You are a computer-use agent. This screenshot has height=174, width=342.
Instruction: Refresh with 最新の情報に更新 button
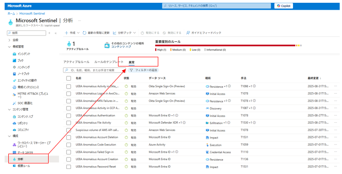(x=96, y=33)
